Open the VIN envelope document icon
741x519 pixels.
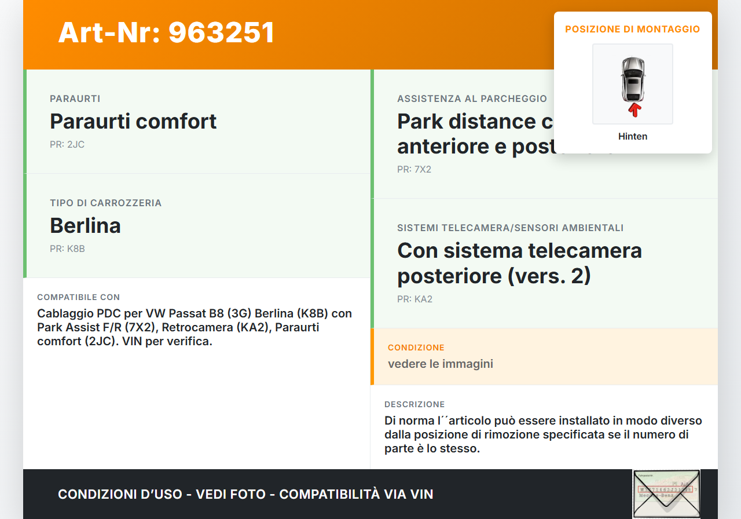pyautogui.click(x=666, y=494)
